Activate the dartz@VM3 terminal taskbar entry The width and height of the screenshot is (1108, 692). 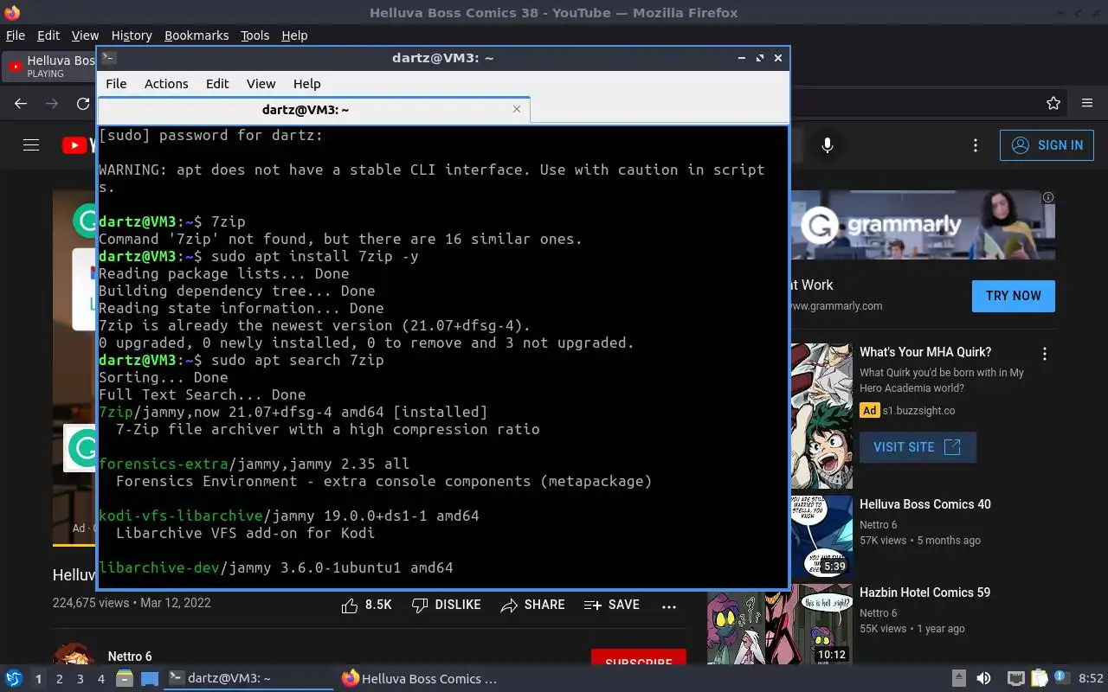[248, 679]
